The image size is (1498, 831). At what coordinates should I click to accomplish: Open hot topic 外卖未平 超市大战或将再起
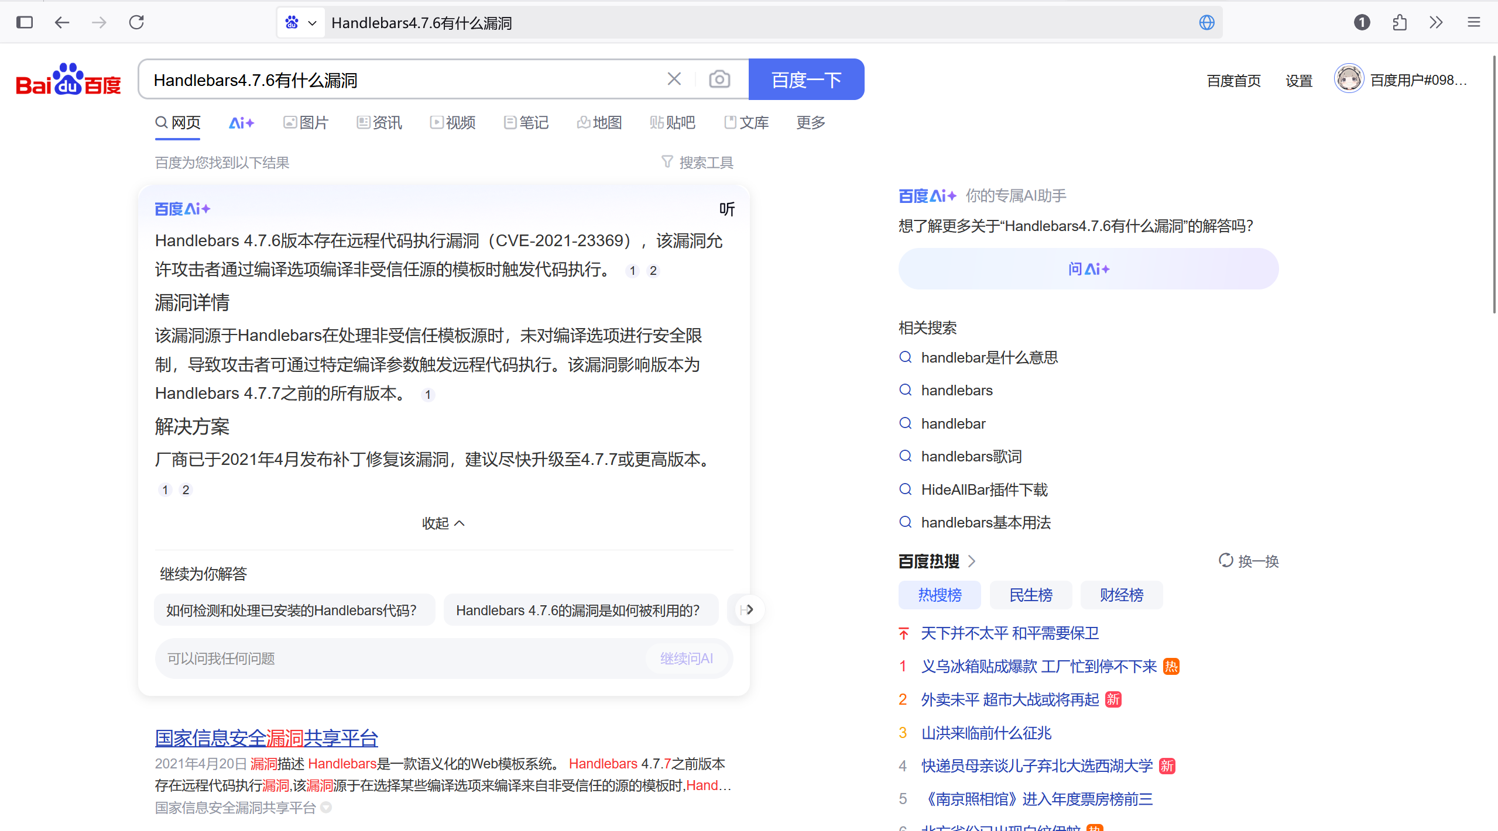pos(1010,700)
